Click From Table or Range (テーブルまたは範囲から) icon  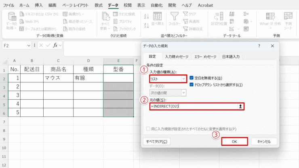tap(21, 29)
